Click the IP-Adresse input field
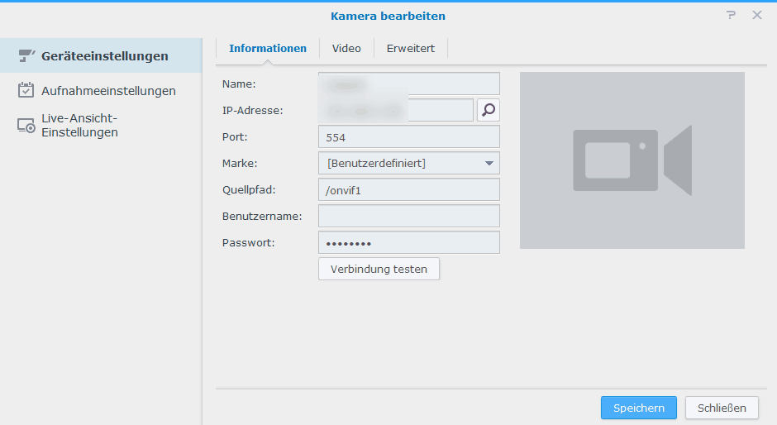The height and width of the screenshot is (425, 777). (x=395, y=110)
